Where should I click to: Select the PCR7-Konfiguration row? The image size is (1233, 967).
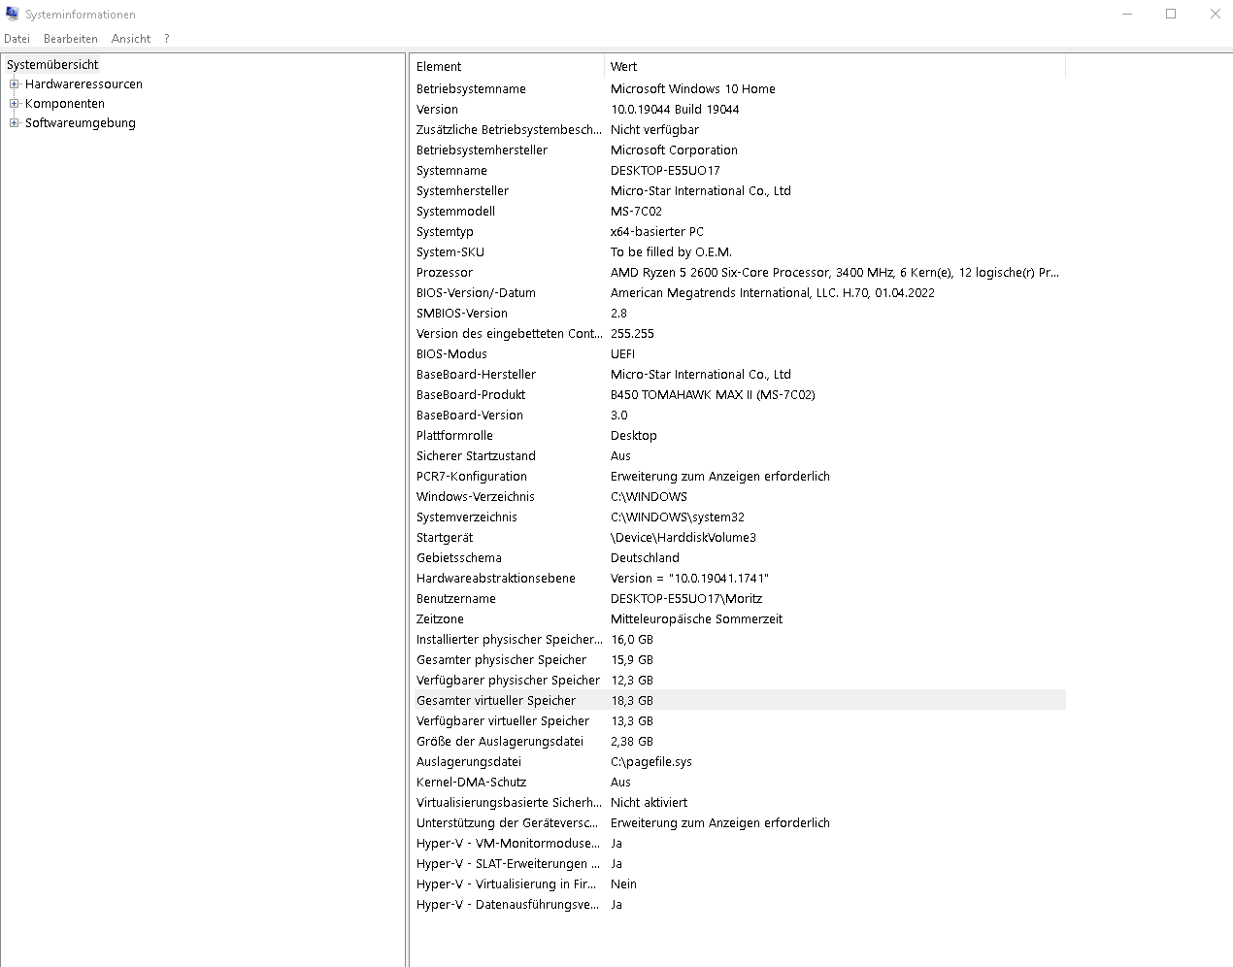tap(738, 477)
